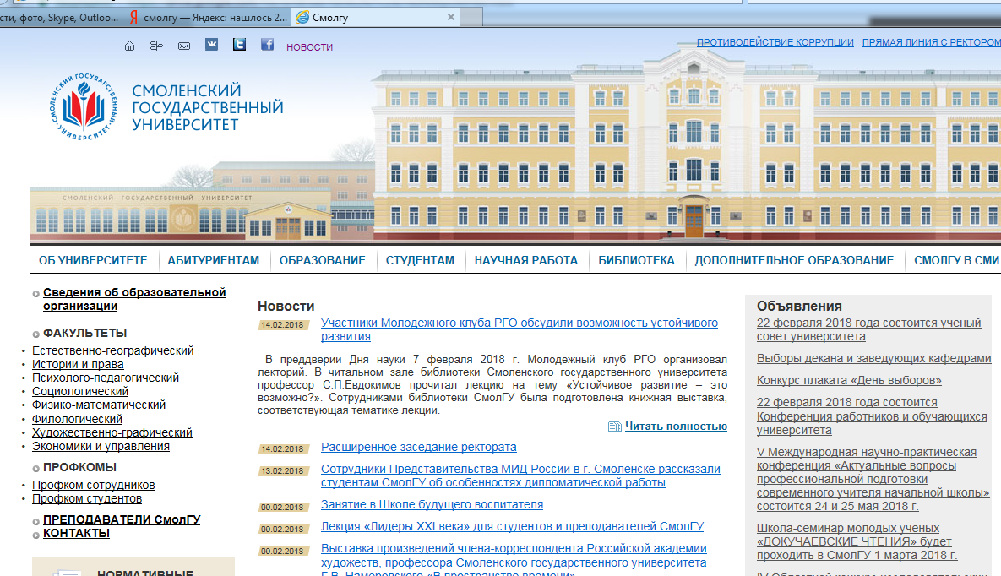Open ПРЯМАЯ ЛИНИЯ С РЕКТОРОМ link
This screenshot has width=1001, height=576.
pyautogui.click(x=932, y=42)
